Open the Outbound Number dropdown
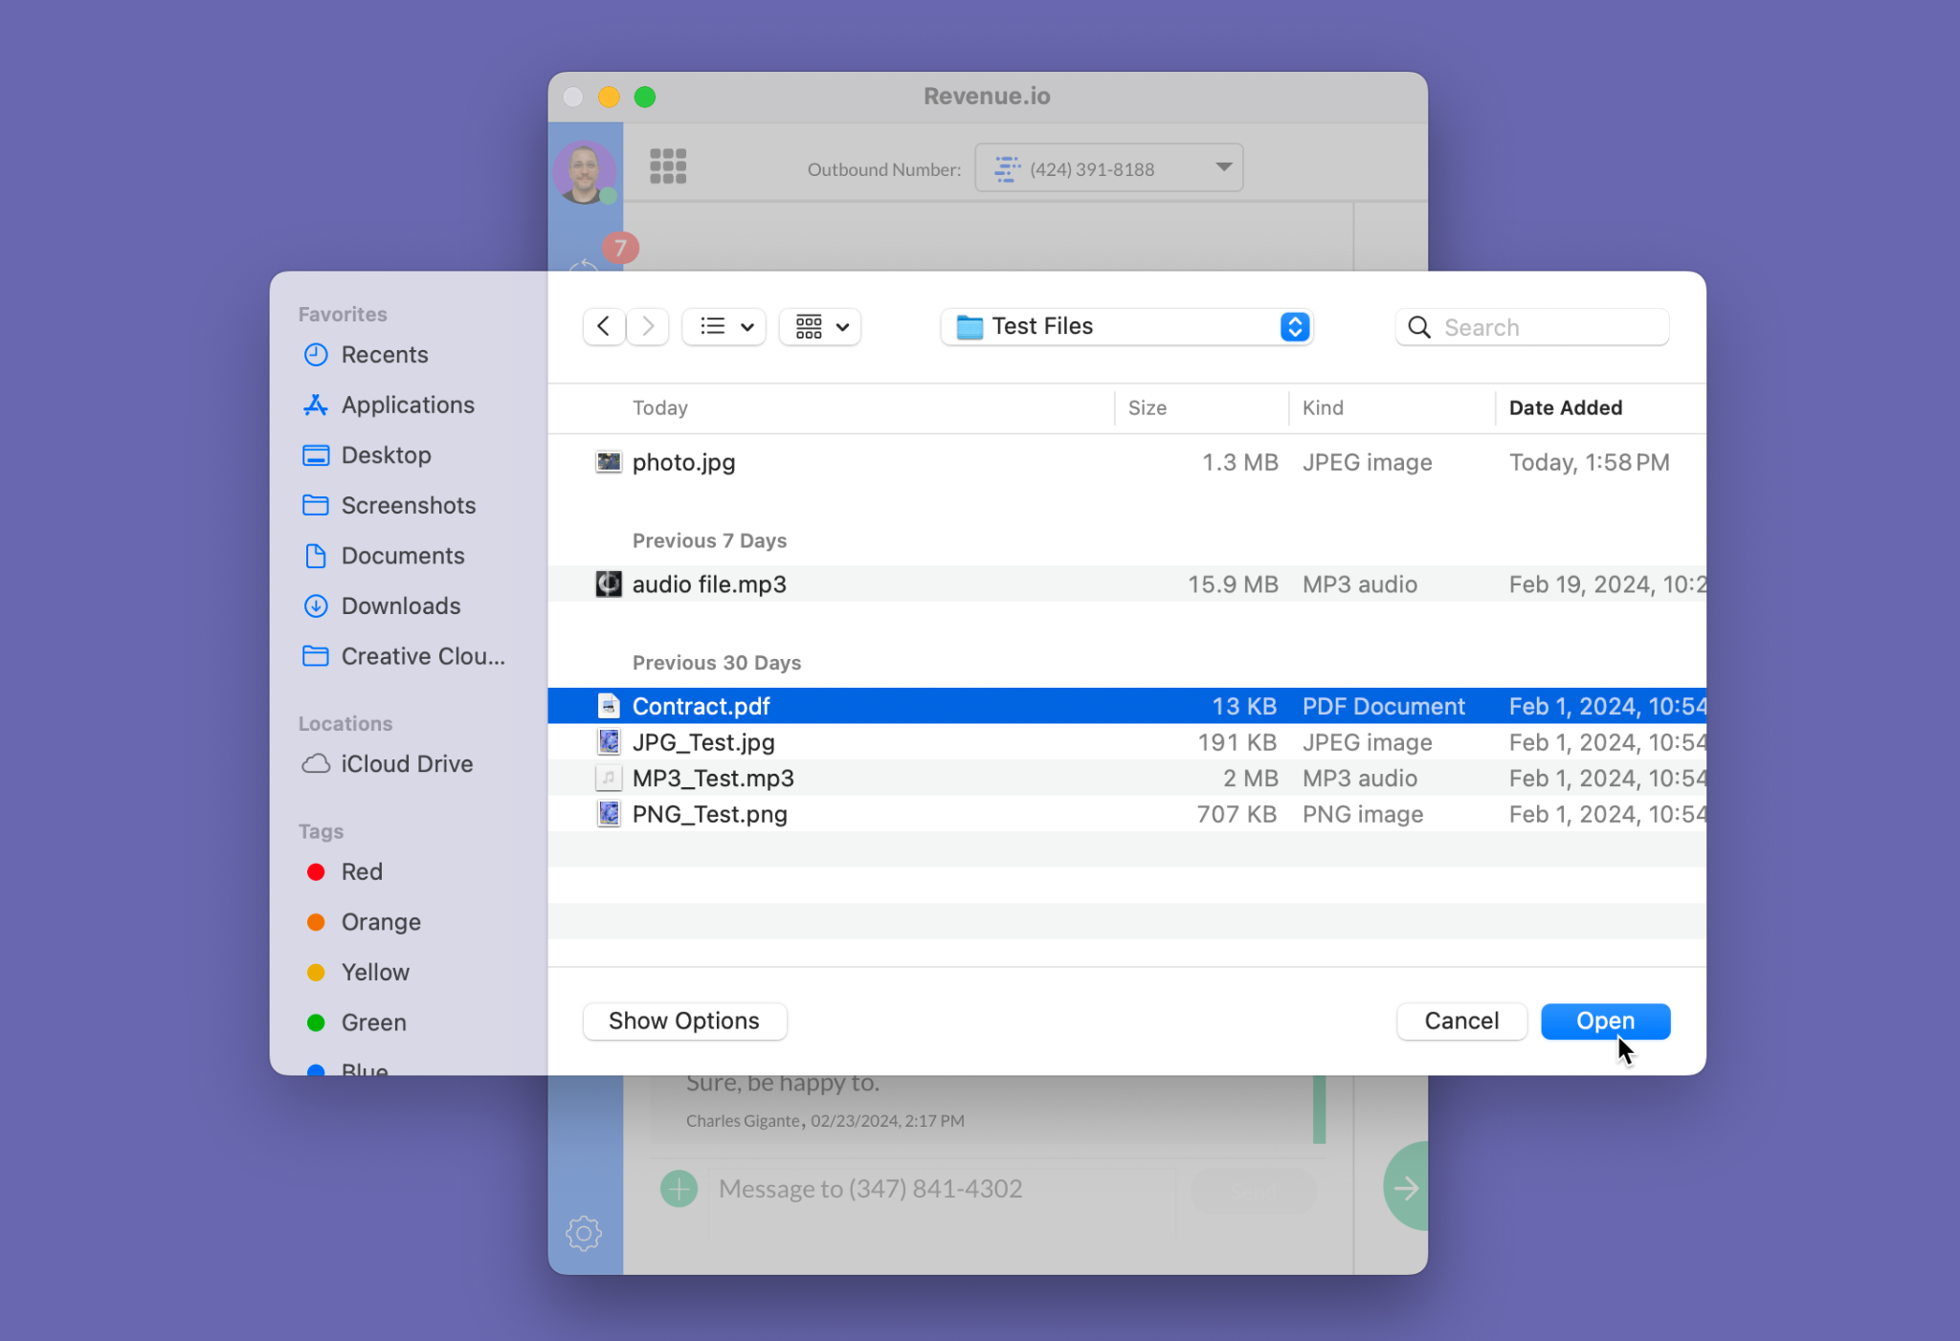The height and width of the screenshot is (1341, 1960). coord(1108,168)
